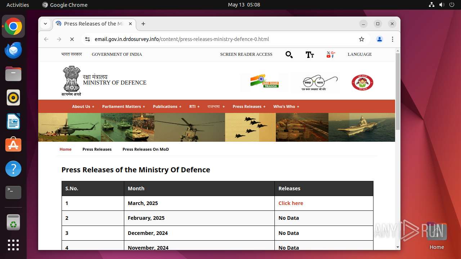Close the Press Releases tab
Screen dimensions: 461x259
coord(130,24)
